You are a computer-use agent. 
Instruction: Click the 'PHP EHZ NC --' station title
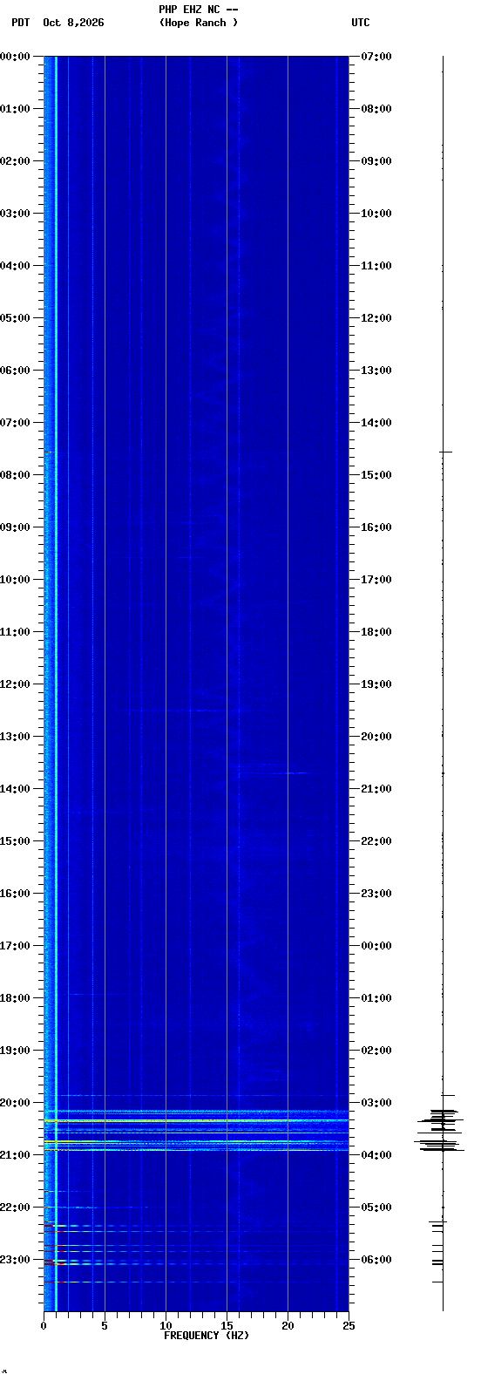(199, 10)
